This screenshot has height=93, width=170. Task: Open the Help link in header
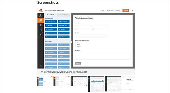[x=102, y=11]
